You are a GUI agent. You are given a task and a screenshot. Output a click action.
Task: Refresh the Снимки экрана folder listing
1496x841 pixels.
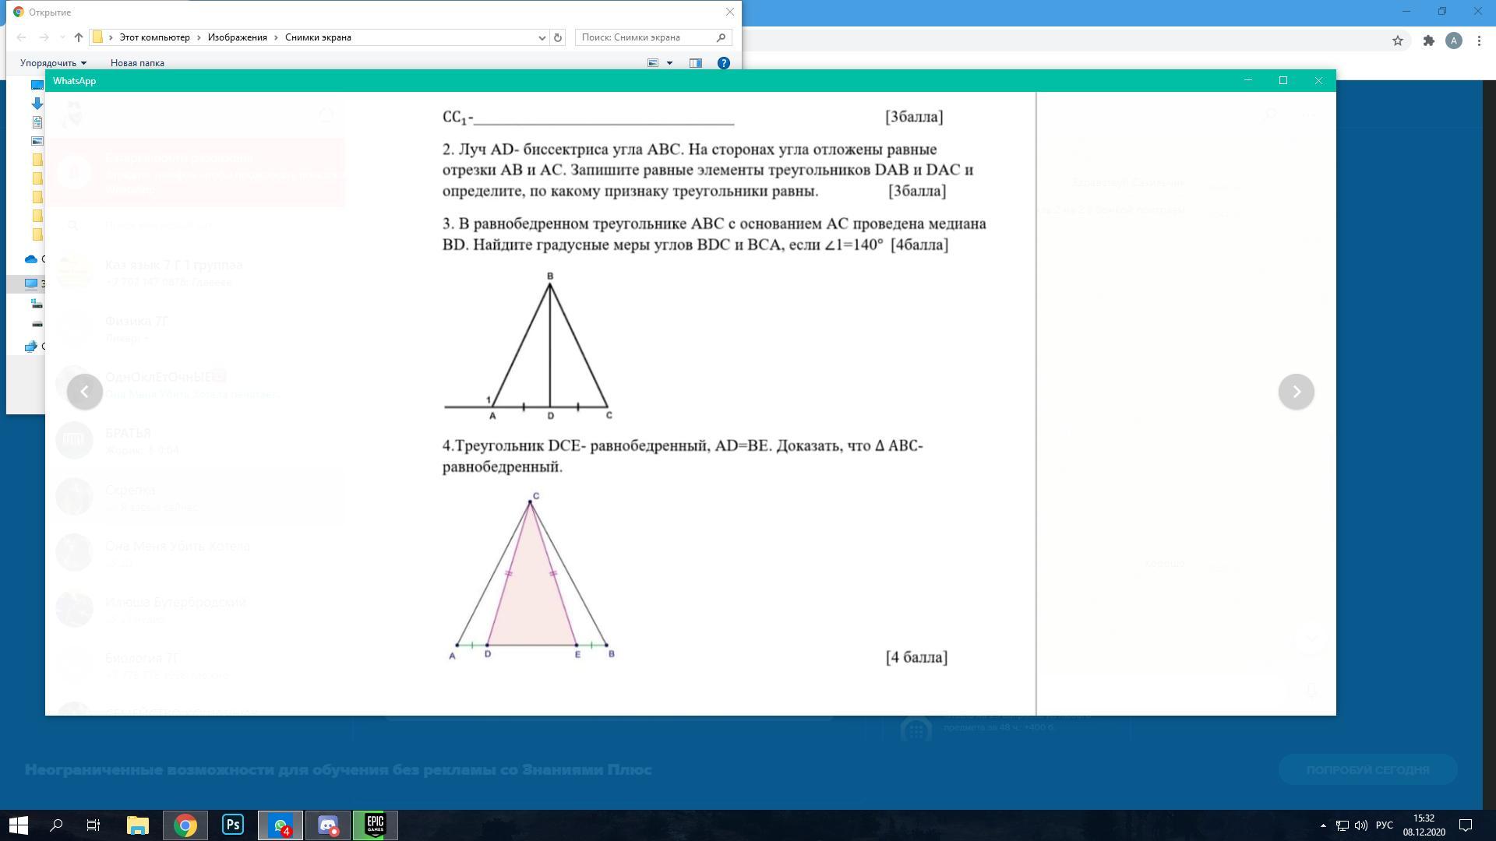(x=558, y=37)
